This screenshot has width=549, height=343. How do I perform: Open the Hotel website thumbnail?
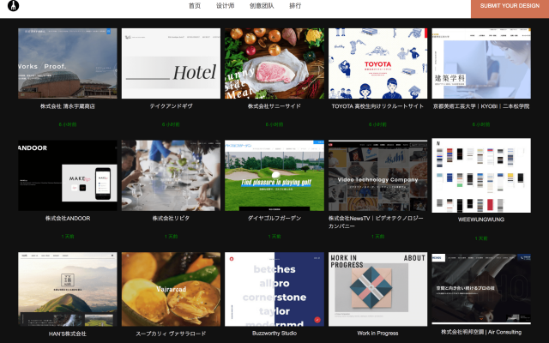(171, 63)
